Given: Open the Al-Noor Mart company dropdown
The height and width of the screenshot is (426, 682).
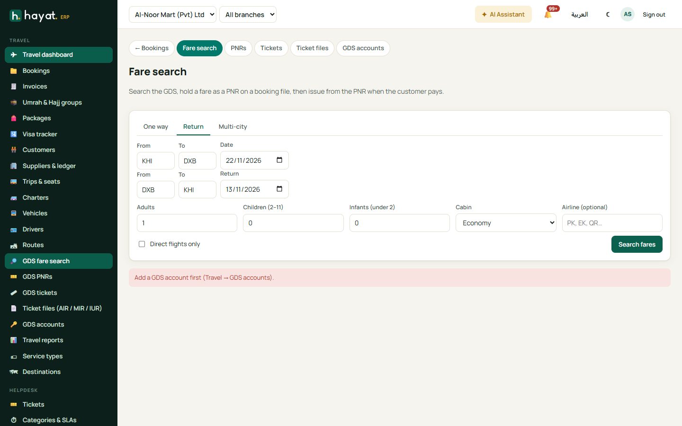Looking at the screenshot, I should coord(172,15).
